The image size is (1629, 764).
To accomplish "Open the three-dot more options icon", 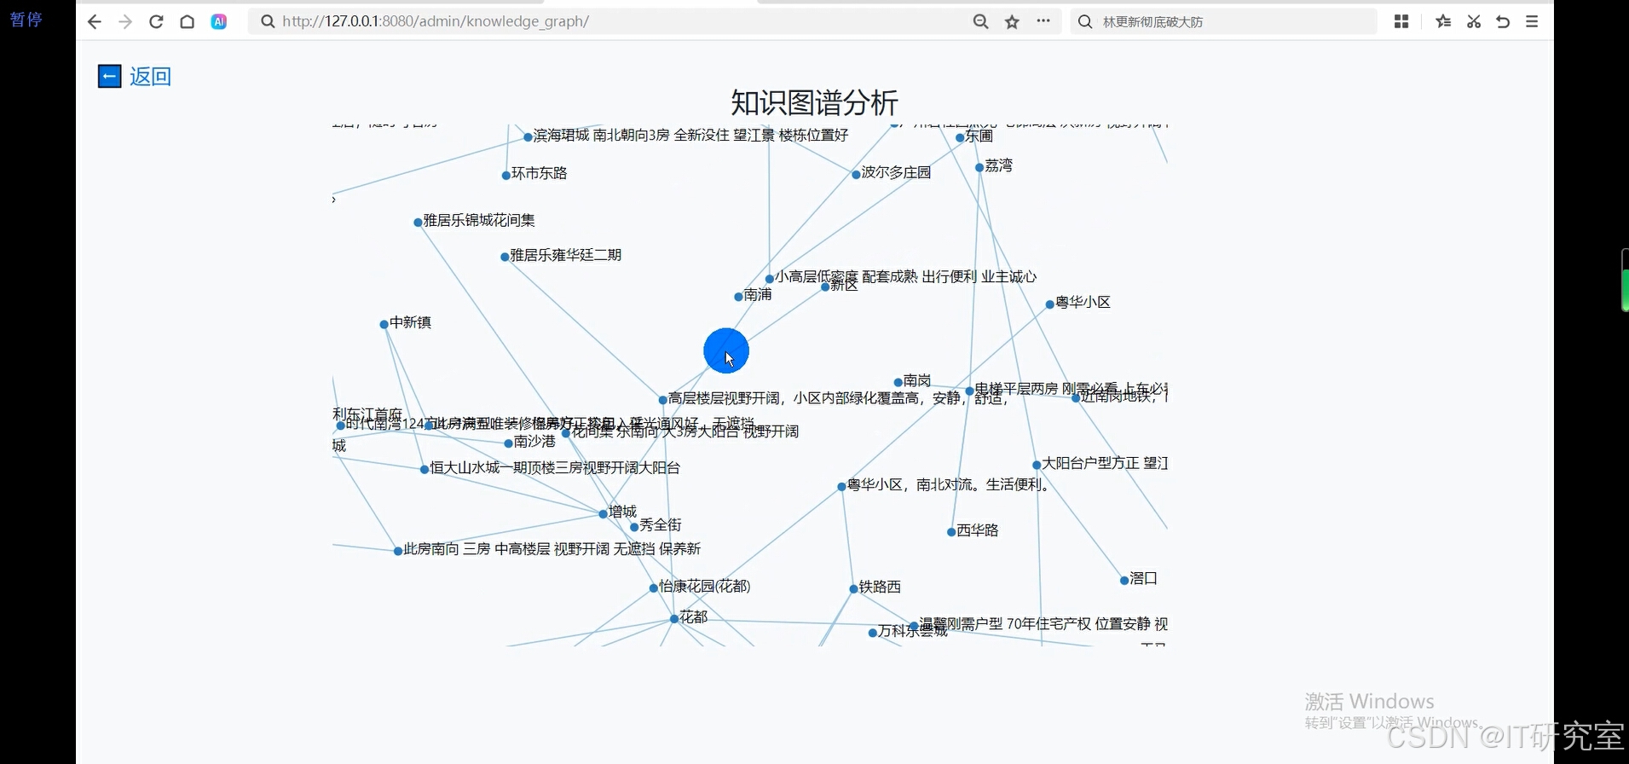I will coord(1043,21).
